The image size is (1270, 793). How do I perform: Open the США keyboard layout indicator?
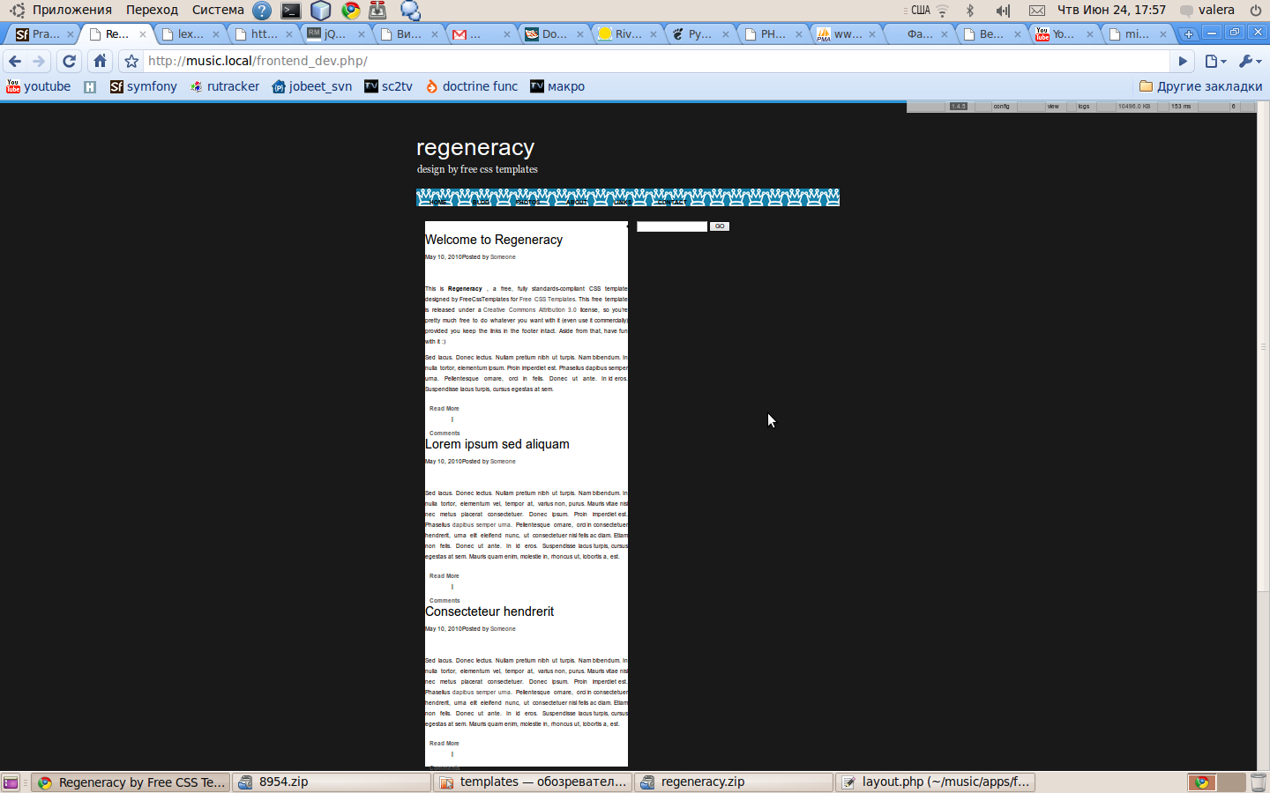pyautogui.click(x=921, y=10)
